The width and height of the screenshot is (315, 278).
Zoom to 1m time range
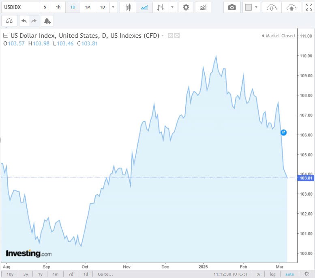tap(56, 274)
